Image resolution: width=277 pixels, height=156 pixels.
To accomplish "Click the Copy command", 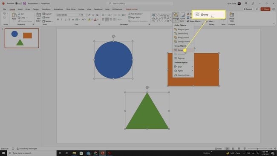I will coord(22,17).
